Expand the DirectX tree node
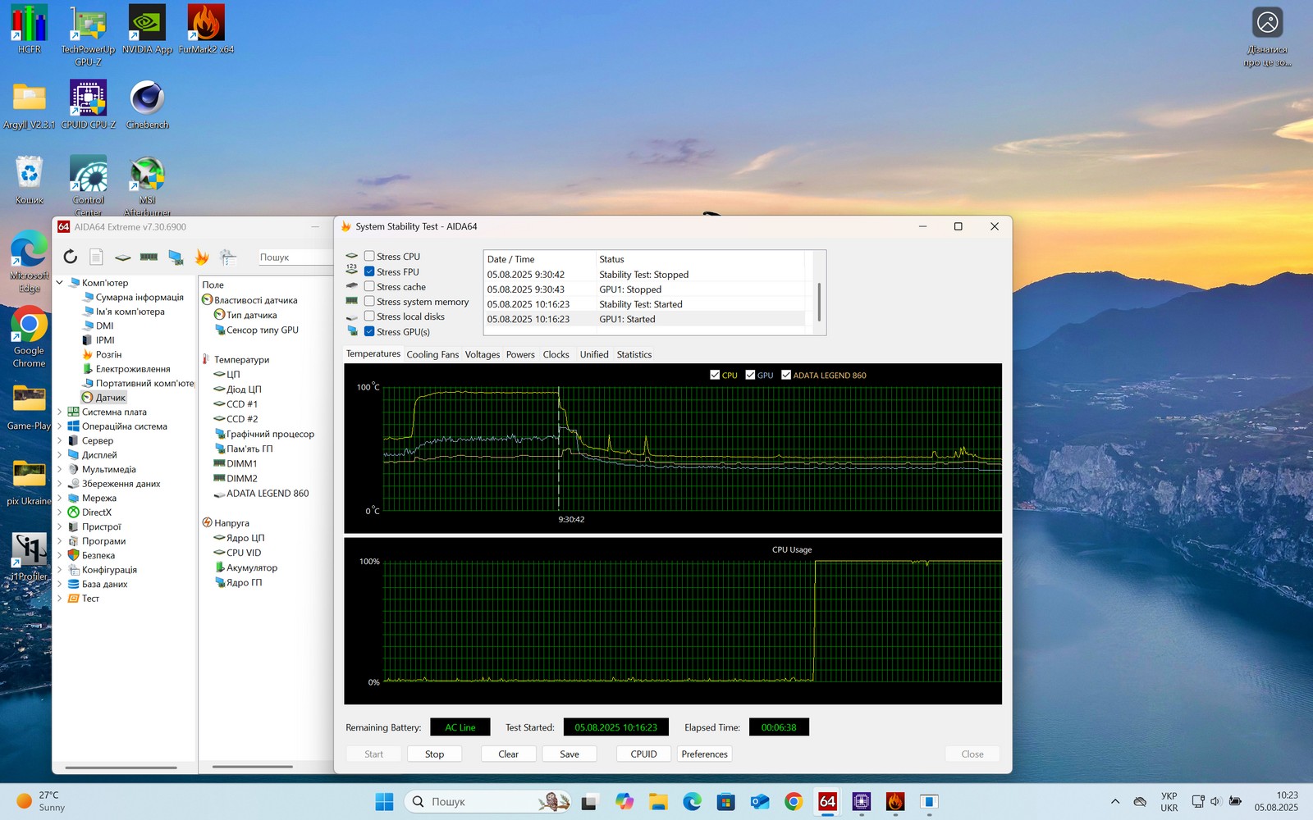 coord(60,512)
